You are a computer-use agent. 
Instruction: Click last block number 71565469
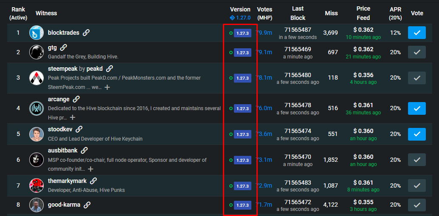(x=298, y=49)
